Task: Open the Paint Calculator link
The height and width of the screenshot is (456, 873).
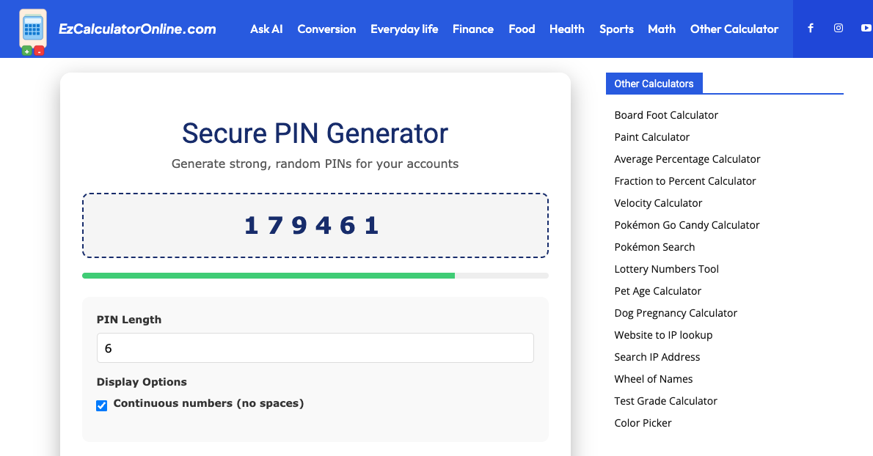Action: (x=651, y=137)
